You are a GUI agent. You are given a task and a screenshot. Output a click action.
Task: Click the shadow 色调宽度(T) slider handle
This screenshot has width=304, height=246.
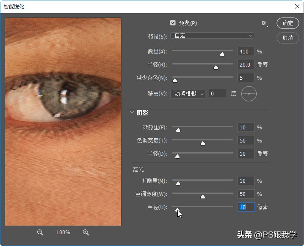[x=203, y=143]
